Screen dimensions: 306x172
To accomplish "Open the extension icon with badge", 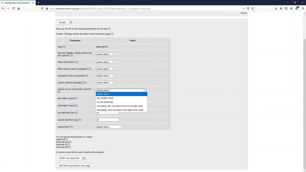I will 297,9.
